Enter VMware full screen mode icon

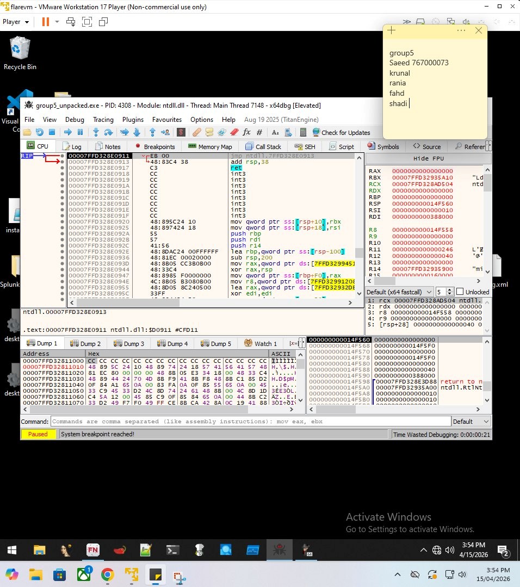(x=87, y=22)
